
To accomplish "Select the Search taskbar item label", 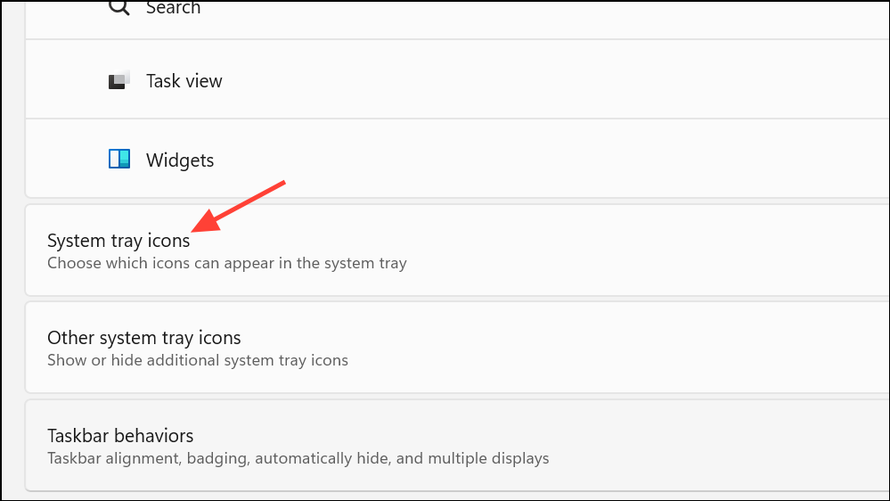I will coord(173,8).
